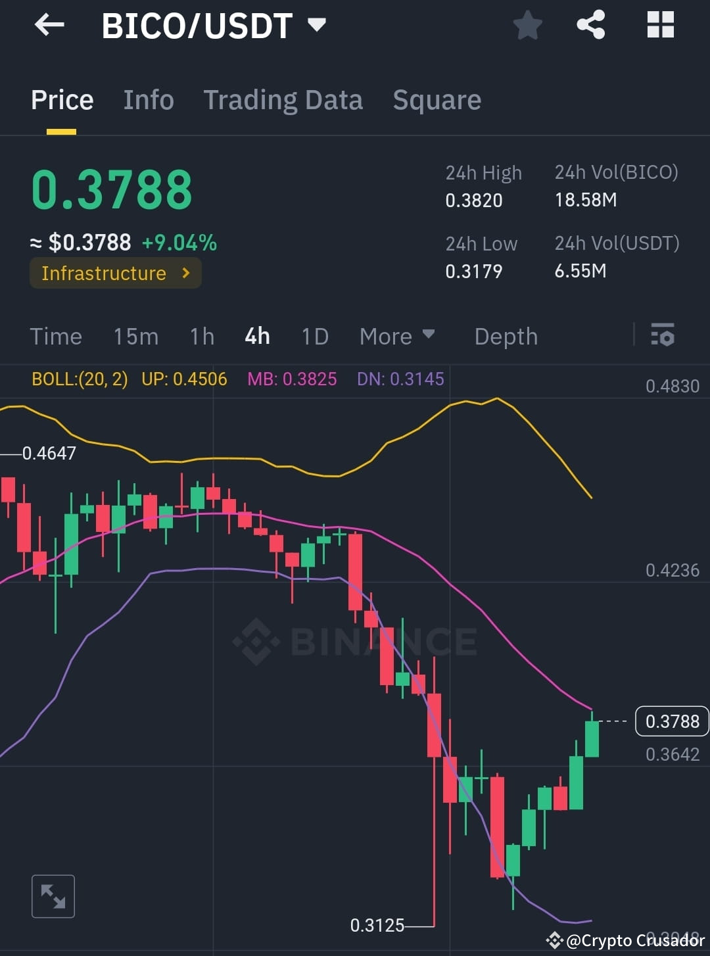Select the 15m timeframe

tap(135, 336)
